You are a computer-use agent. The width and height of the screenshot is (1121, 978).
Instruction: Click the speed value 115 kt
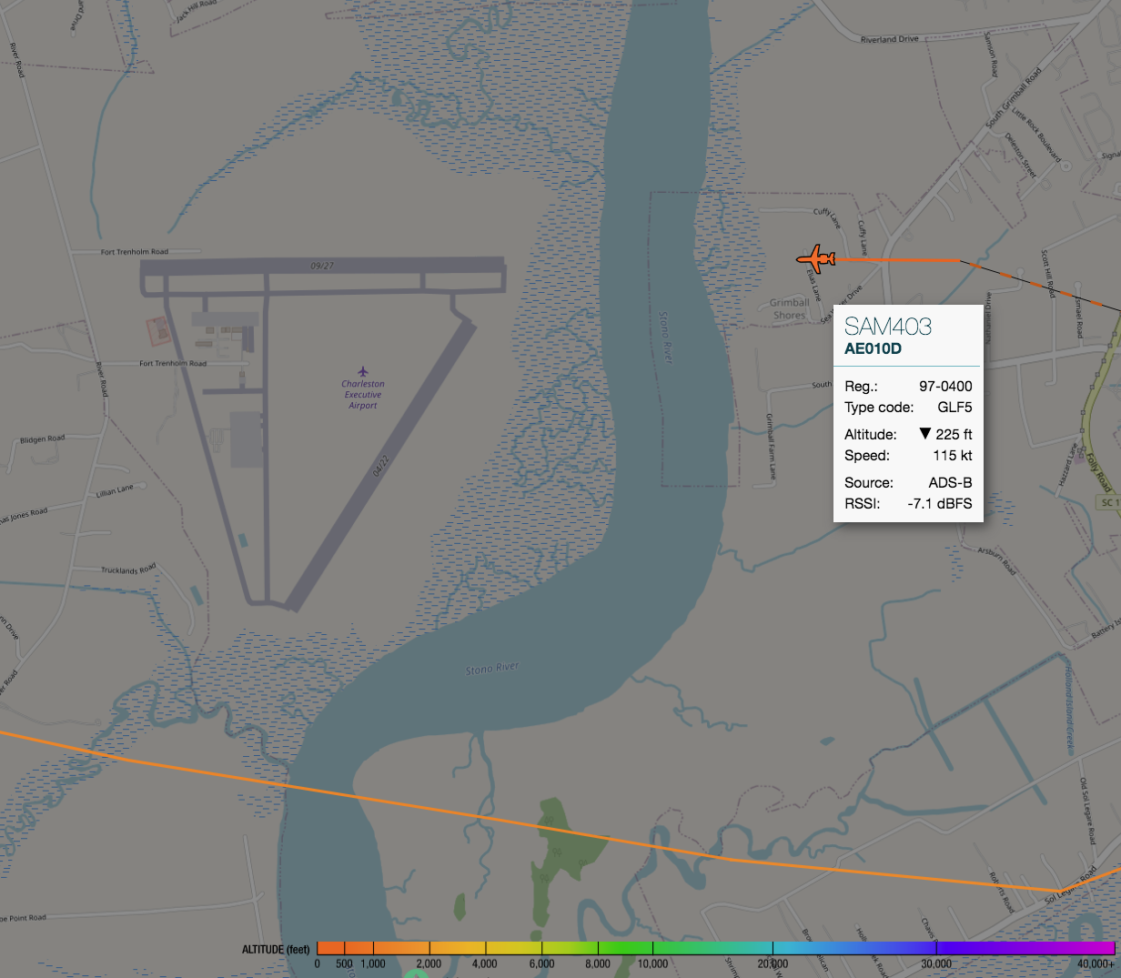pos(953,456)
